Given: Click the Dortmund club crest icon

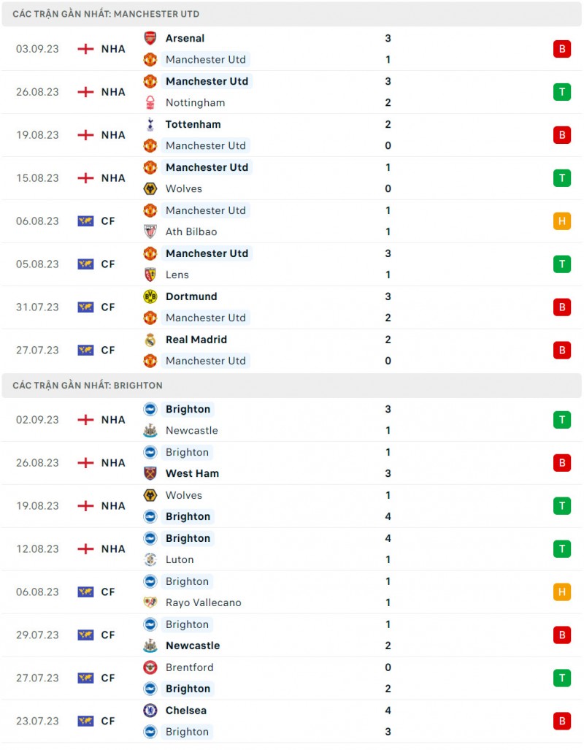Looking at the screenshot, I should pyautogui.click(x=150, y=297).
